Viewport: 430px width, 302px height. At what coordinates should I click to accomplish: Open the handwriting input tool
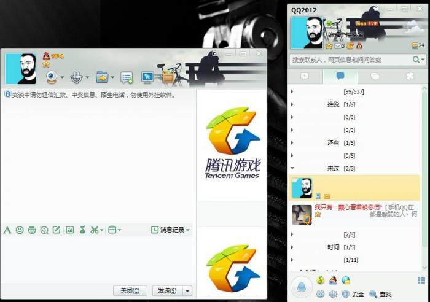(x=57, y=230)
